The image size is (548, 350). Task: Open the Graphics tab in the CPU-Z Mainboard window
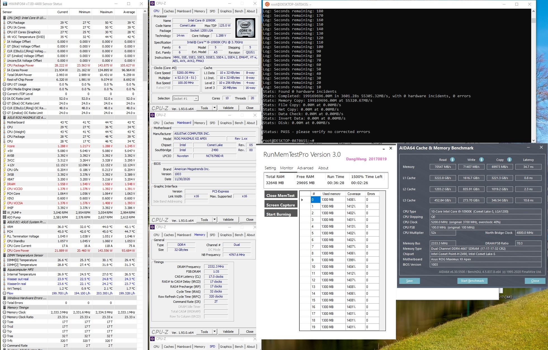tap(226, 123)
